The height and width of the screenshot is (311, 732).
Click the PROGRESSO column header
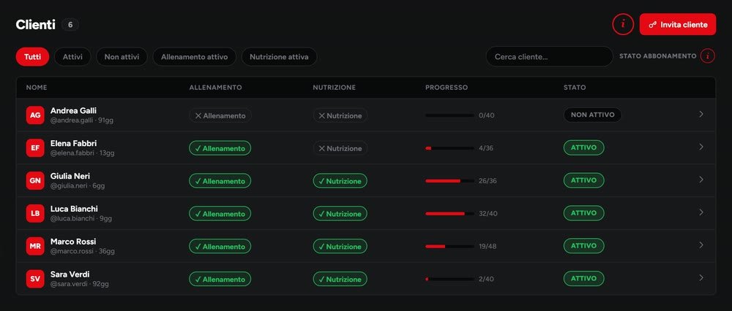(x=447, y=87)
